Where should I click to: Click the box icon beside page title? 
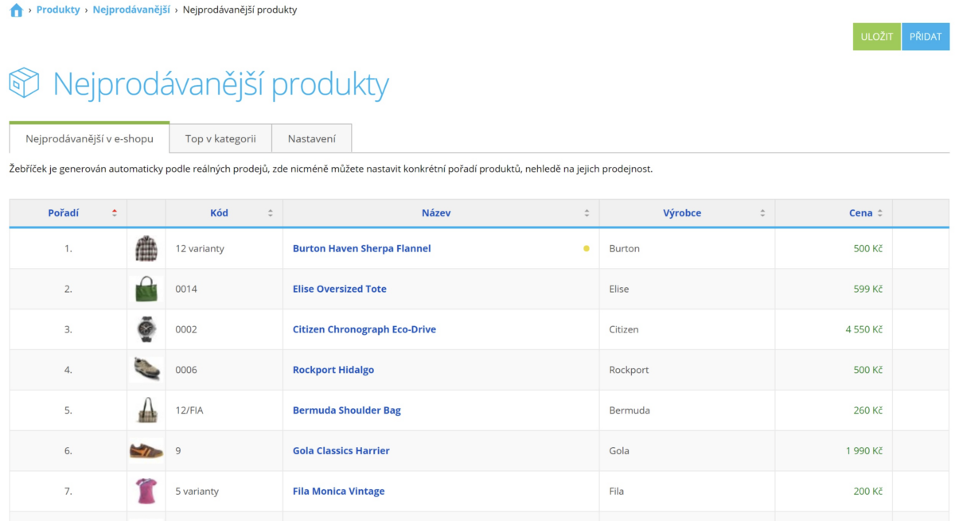coord(24,83)
